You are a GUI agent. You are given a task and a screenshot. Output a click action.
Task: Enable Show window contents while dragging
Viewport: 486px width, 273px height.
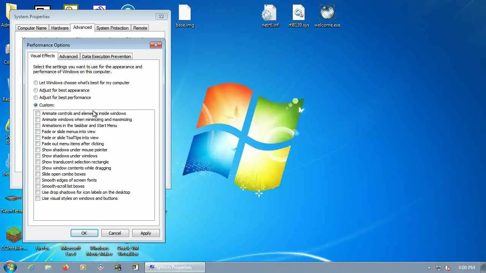click(38, 168)
